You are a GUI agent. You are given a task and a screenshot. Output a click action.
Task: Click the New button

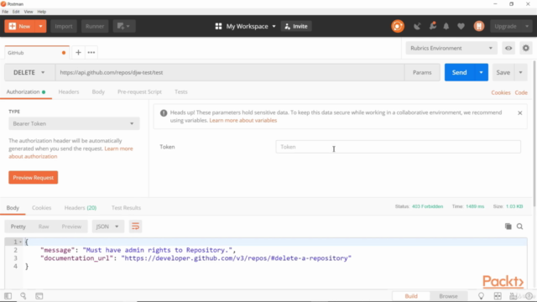(x=20, y=26)
